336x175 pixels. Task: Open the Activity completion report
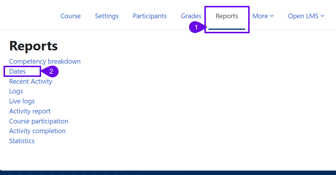37,131
